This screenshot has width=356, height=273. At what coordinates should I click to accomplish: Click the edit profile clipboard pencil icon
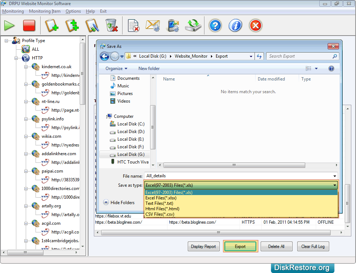[92, 25]
